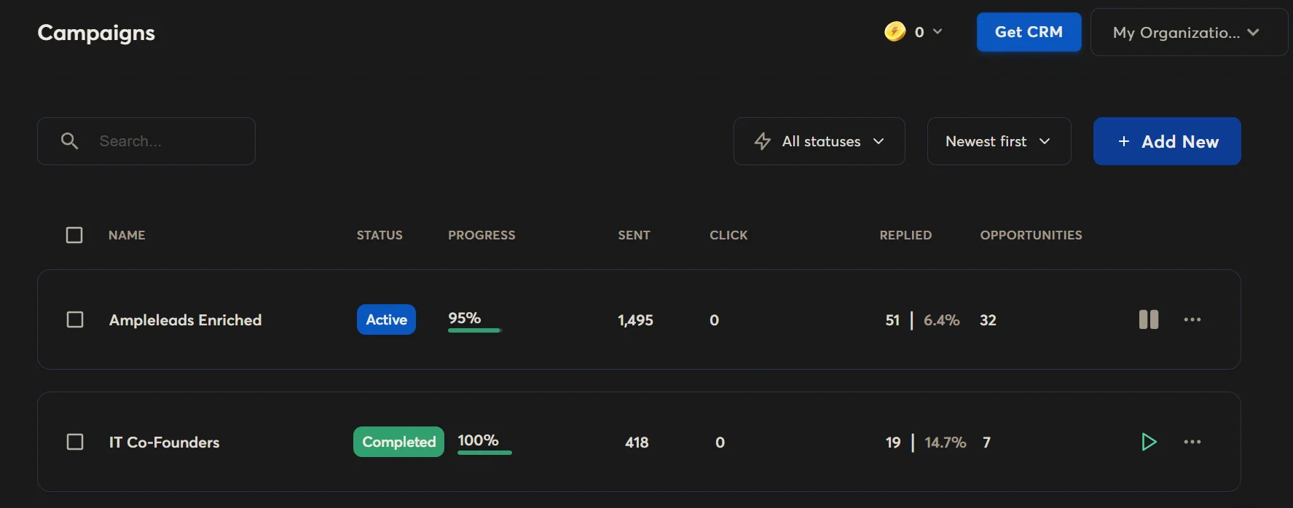
Task: Click the Get CRM button
Action: click(x=1029, y=32)
